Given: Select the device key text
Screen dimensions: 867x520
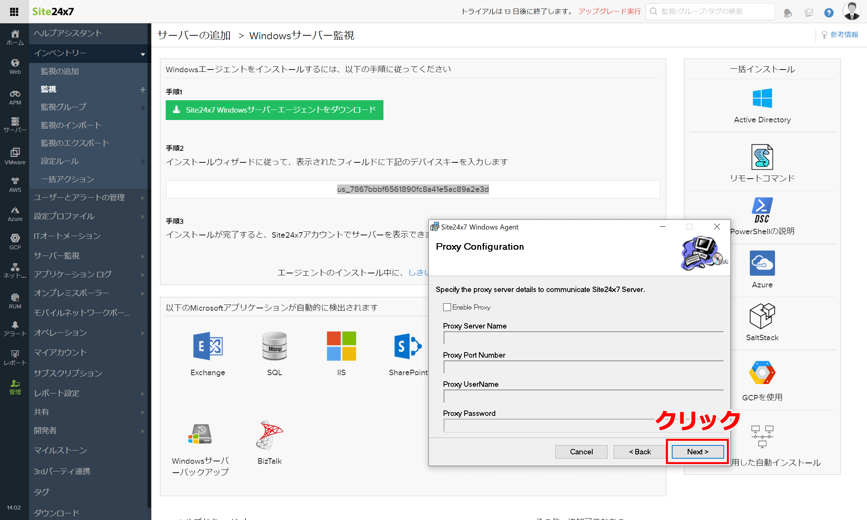Looking at the screenshot, I should click(413, 189).
